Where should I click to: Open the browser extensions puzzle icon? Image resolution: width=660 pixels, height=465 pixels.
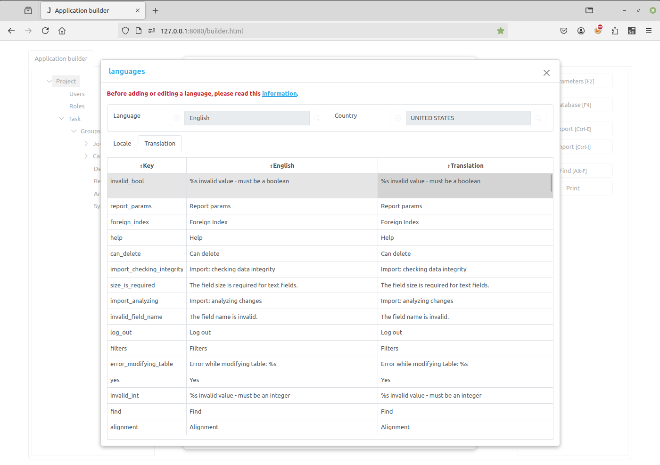(x=615, y=31)
